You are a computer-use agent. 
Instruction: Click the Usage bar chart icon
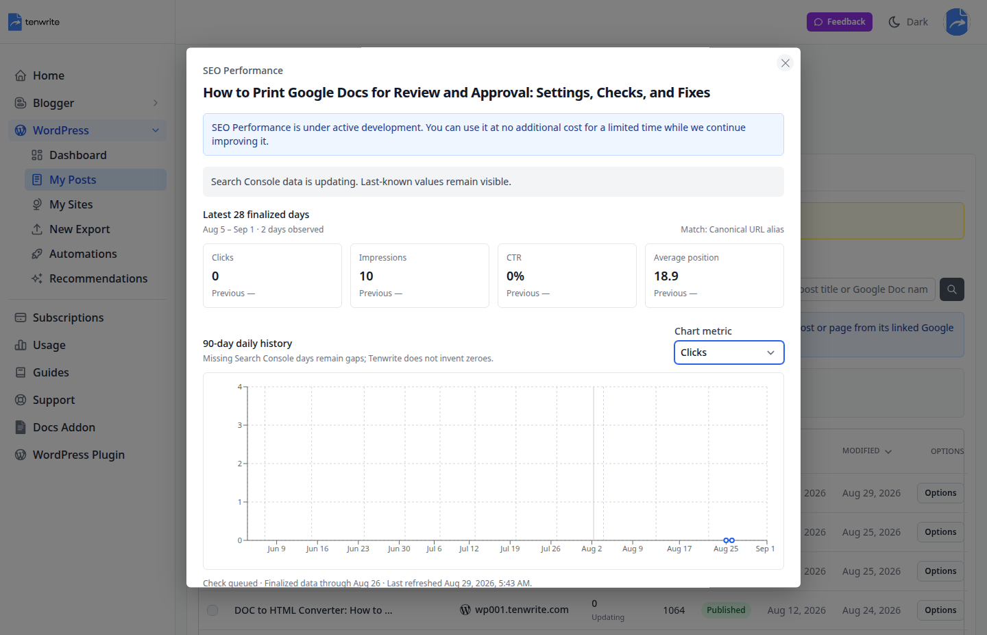tap(21, 345)
